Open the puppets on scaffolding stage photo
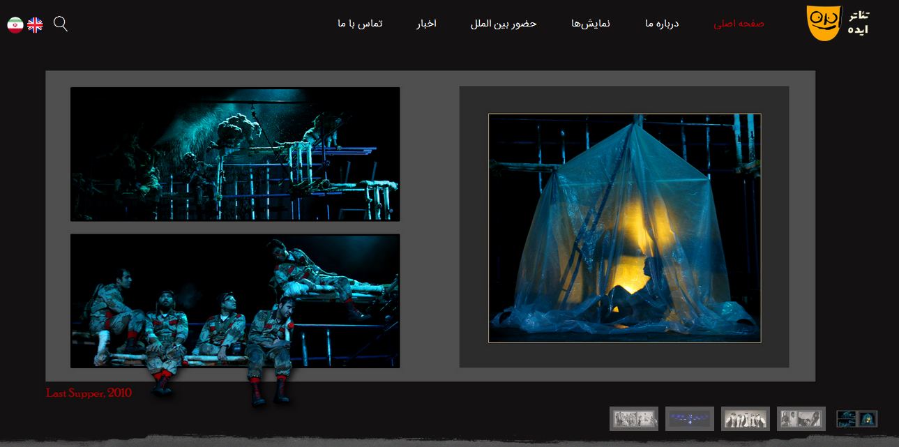 pyautogui.click(x=235, y=154)
